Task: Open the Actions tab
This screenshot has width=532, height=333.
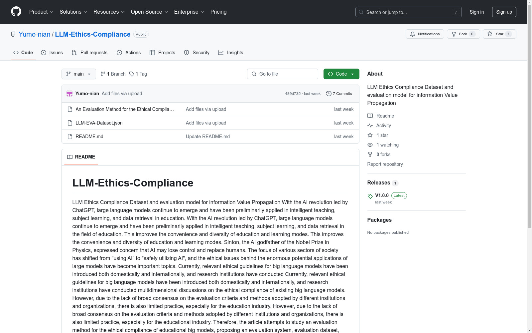Action: tap(129, 53)
